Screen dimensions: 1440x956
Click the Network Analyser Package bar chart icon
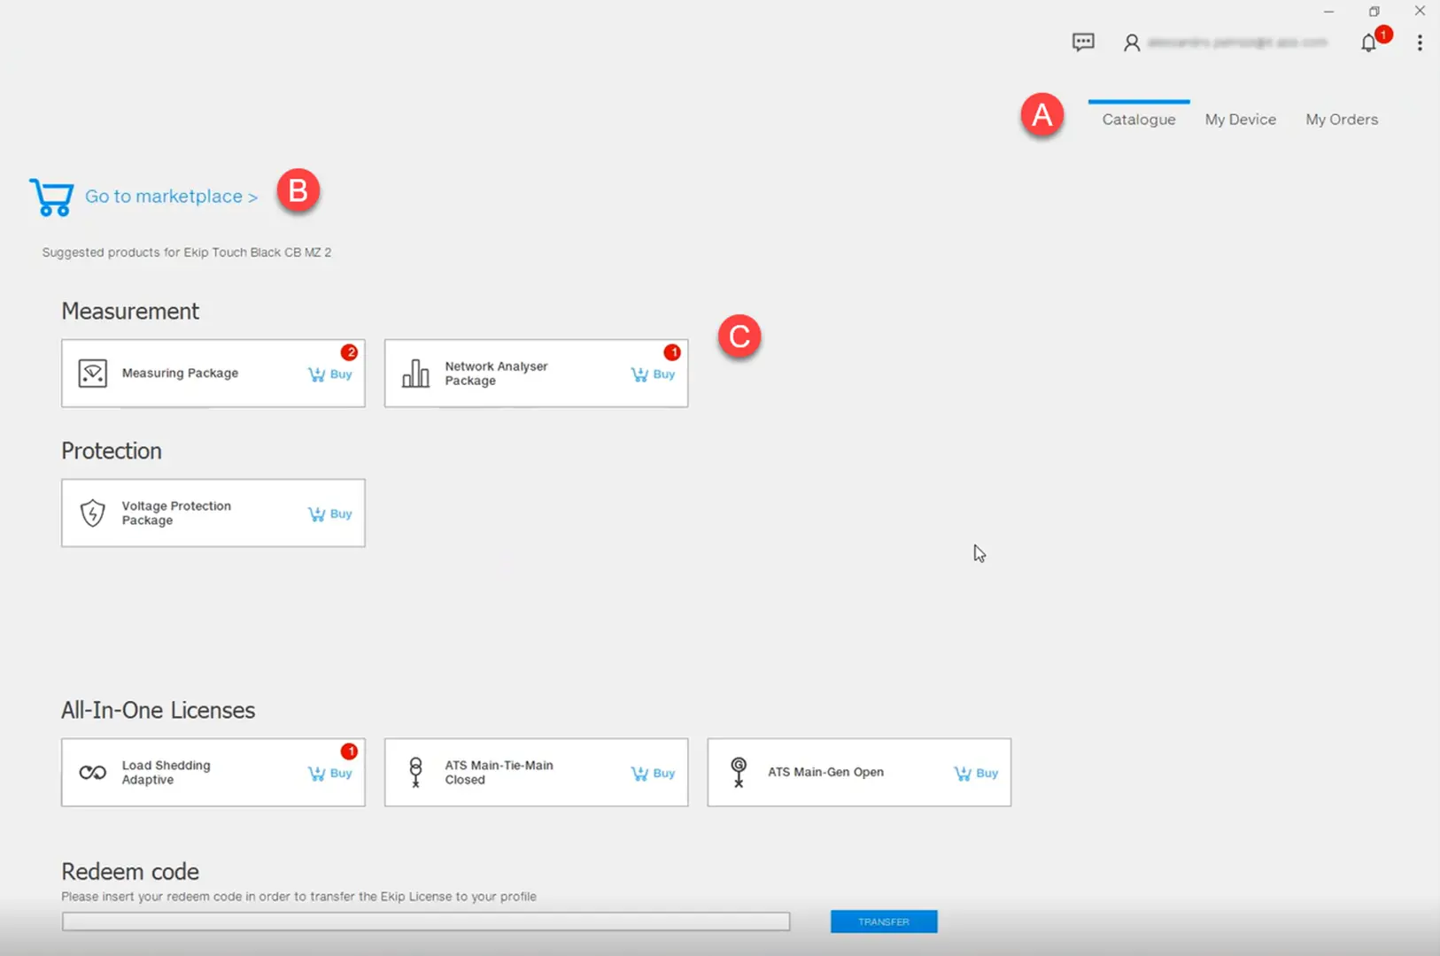(415, 373)
